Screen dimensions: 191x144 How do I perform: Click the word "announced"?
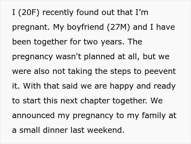(33, 116)
